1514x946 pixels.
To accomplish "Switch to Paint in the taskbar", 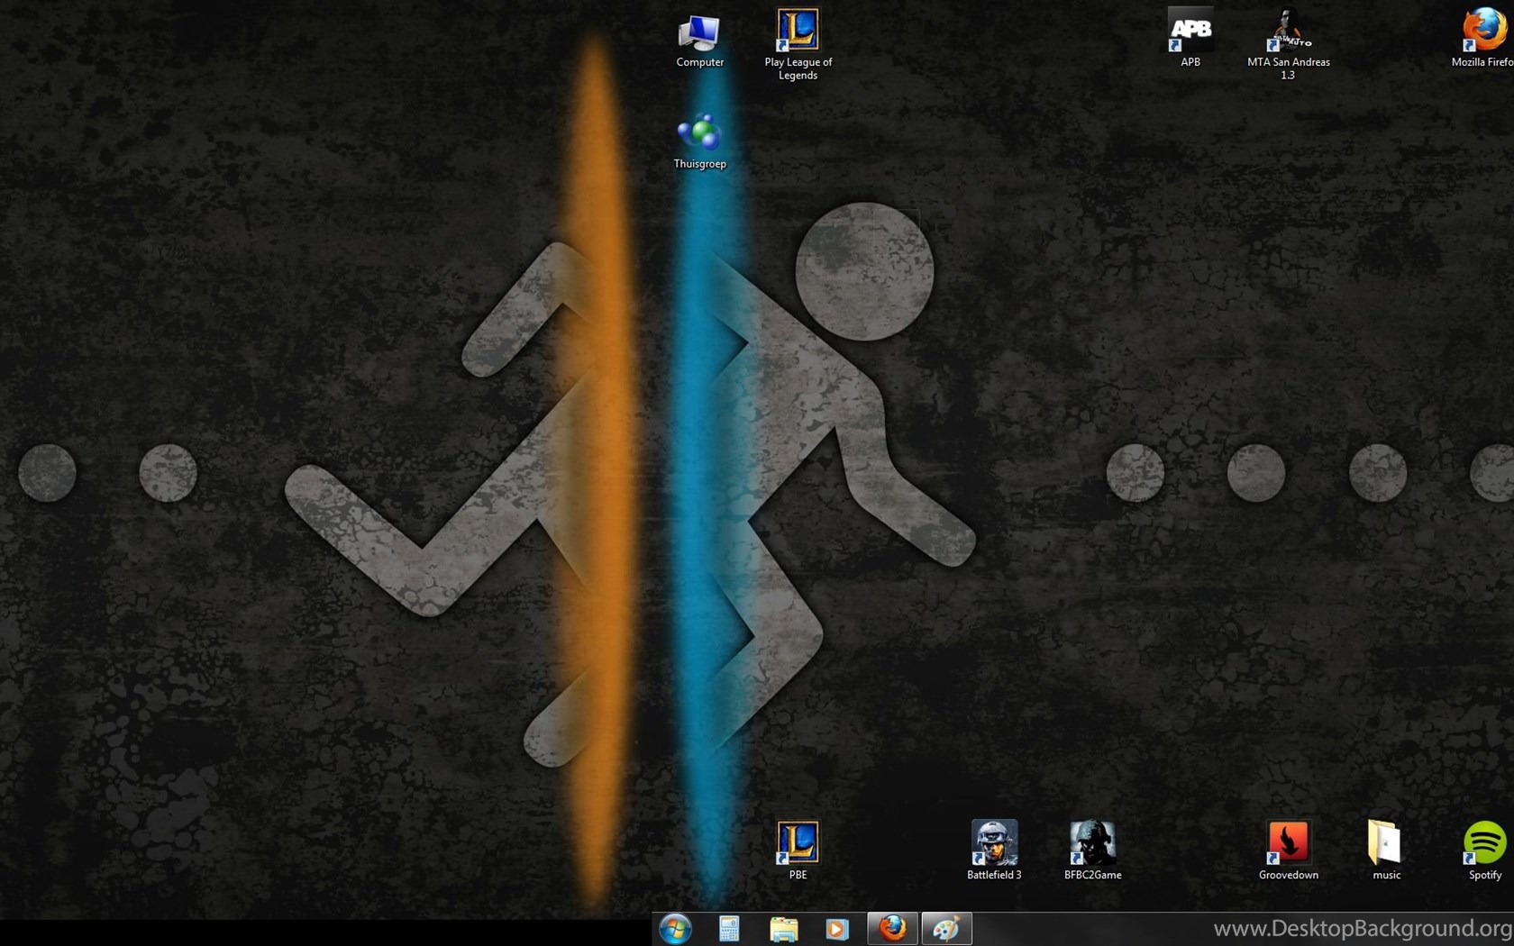I will (946, 929).
